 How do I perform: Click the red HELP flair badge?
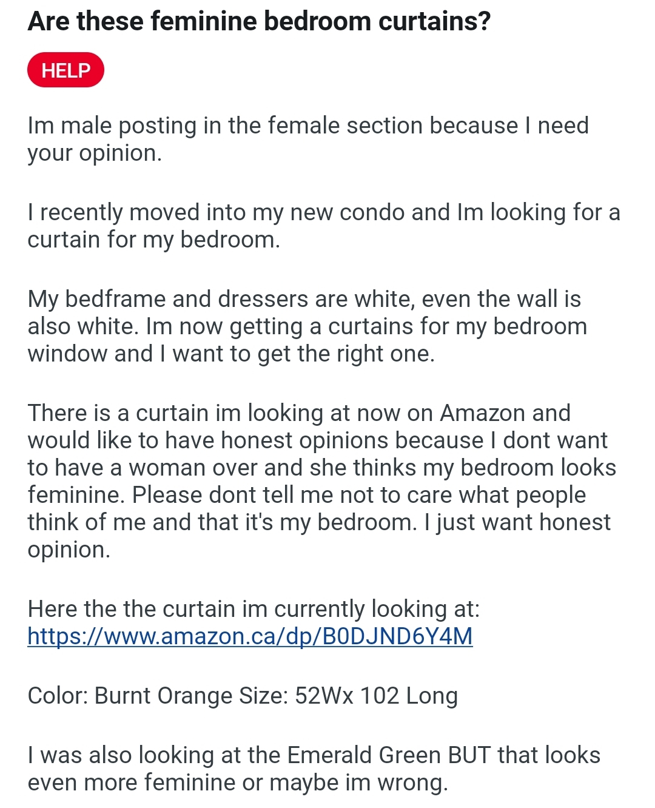tap(65, 70)
